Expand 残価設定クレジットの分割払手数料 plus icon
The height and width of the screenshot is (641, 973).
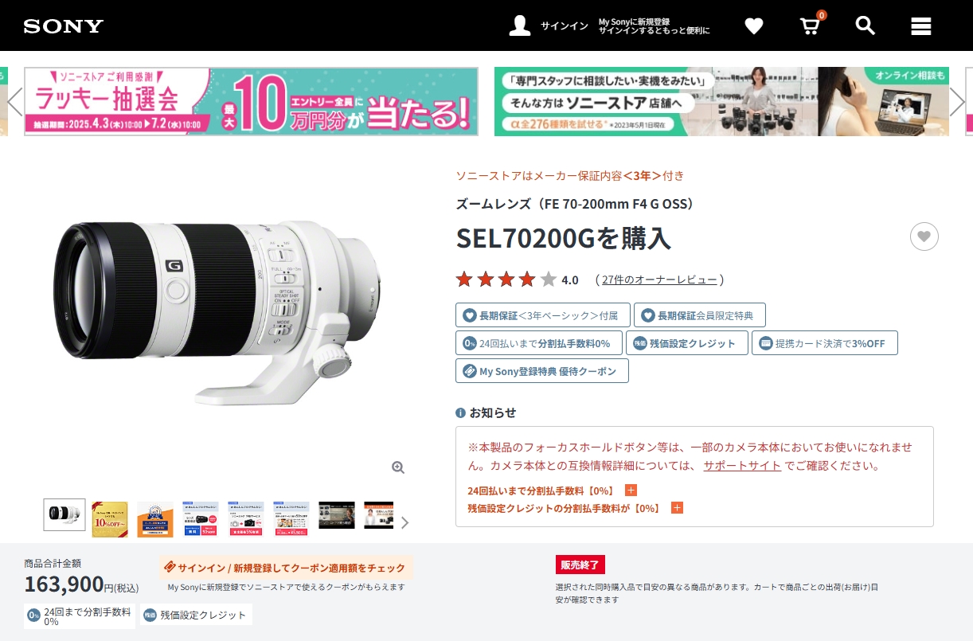tap(677, 508)
